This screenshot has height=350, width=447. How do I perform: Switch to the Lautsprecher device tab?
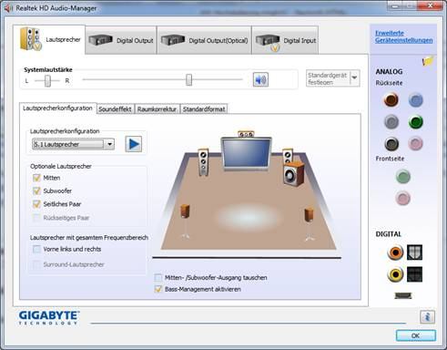tap(49, 39)
